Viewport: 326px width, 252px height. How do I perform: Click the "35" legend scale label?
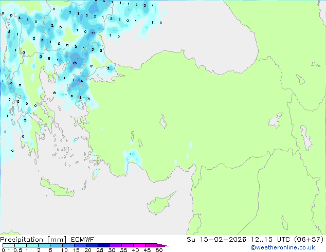[123, 250]
